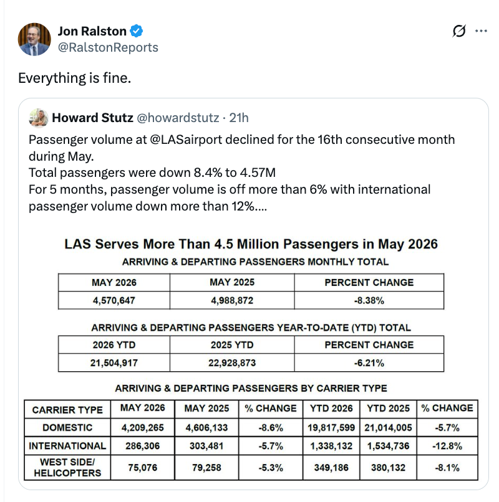
Task: Open Jon Ralston's profile picture
Action: click(34, 39)
